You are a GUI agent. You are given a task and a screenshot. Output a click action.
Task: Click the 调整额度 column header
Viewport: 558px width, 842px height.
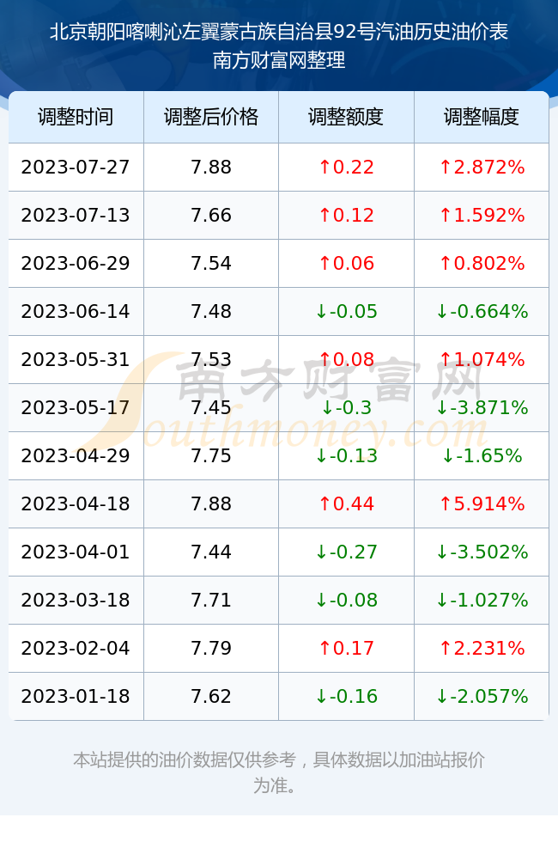[346, 117]
